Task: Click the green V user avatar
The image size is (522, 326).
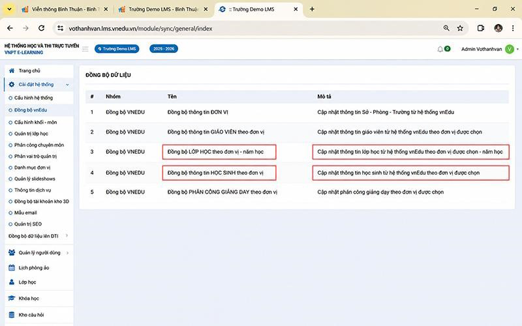Action: click(510, 50)
